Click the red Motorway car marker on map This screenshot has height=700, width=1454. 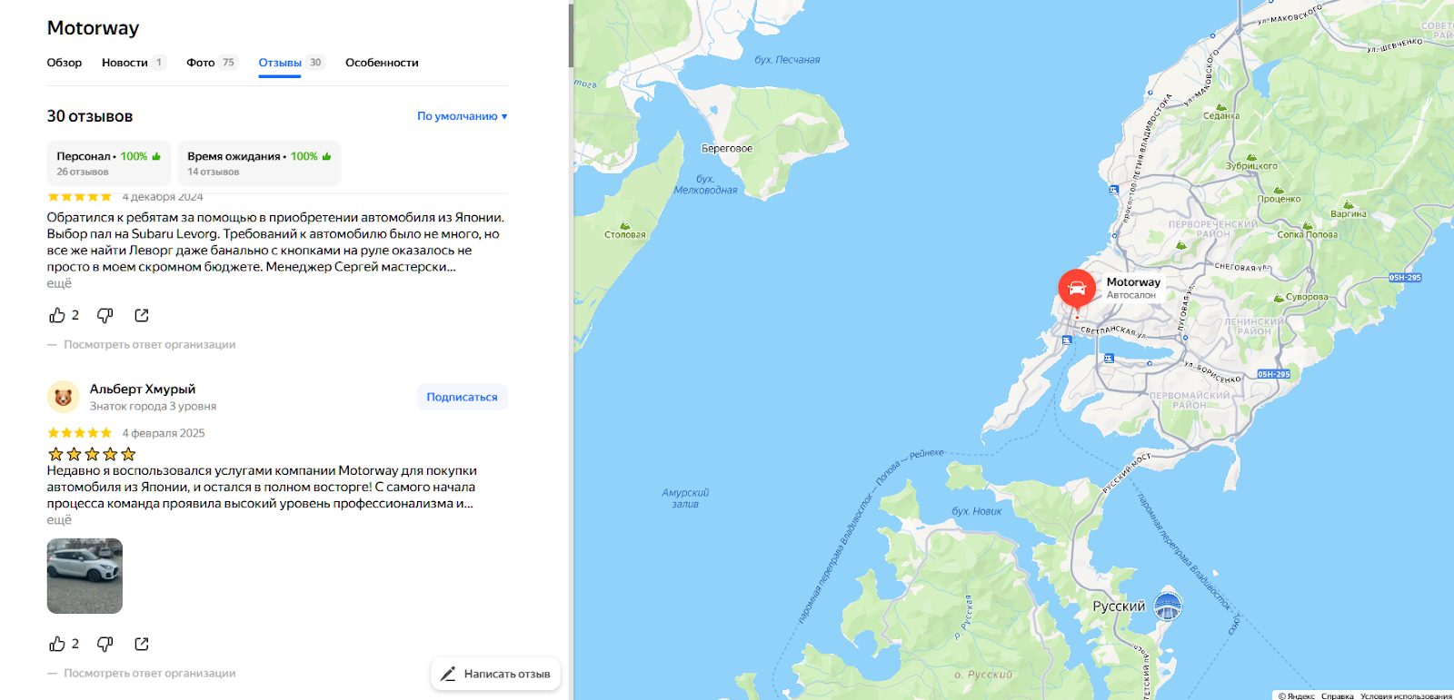tap(1077, 291)
